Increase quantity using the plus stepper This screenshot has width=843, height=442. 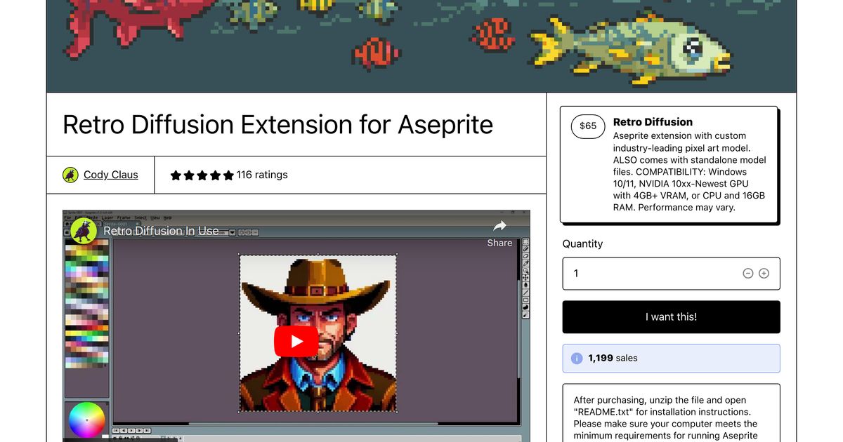[x=765, y=274]
